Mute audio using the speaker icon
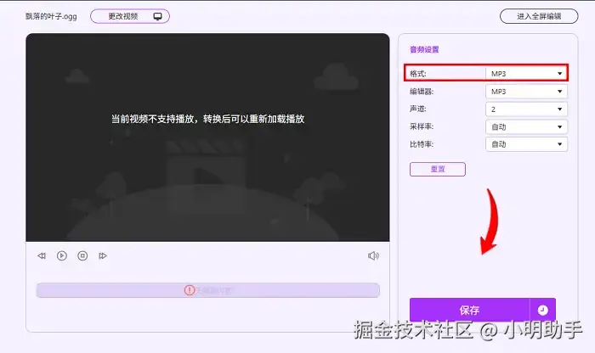595x353 pixels. (373, 256)
